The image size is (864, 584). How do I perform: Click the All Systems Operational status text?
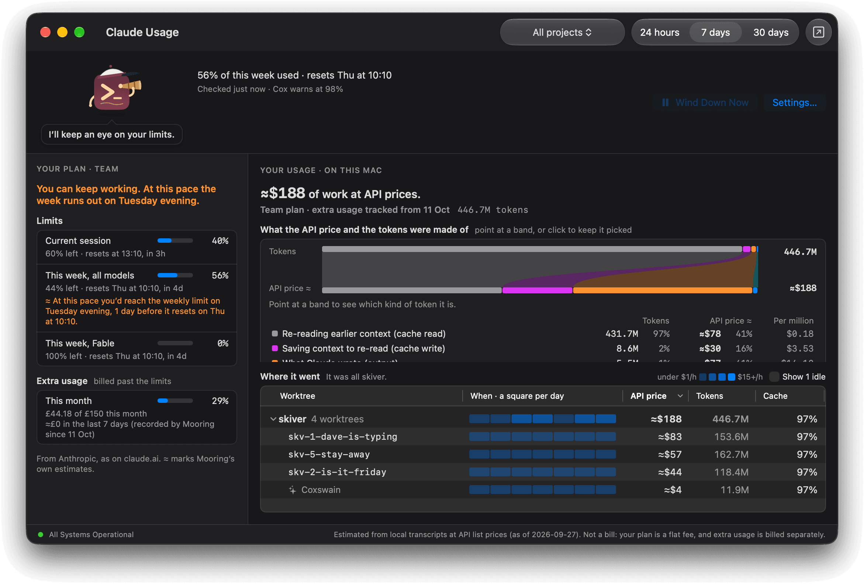[x=91, y=535]
